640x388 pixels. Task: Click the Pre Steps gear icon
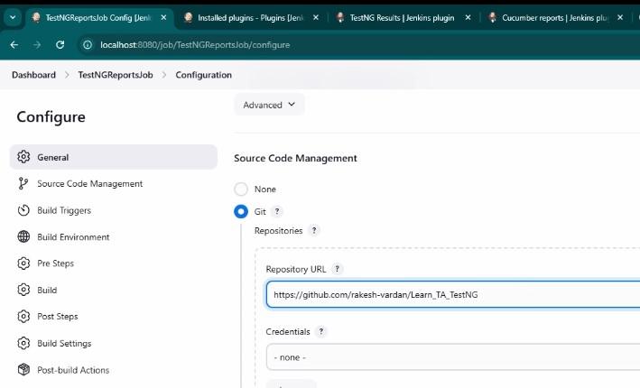pyautogui.click(x=23, y=263)
